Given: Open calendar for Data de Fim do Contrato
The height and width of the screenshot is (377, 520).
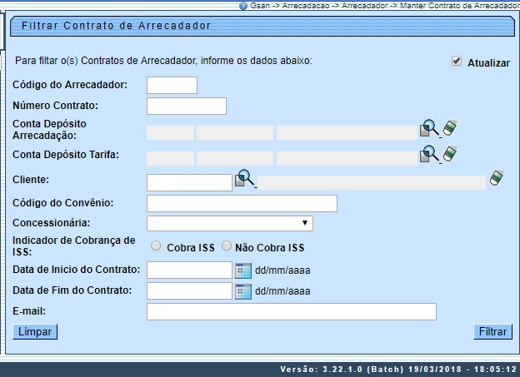Looking at the screenshot, I should [x=242, y=290].
